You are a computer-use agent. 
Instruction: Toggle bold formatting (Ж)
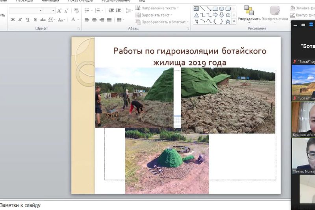[13, 20]
